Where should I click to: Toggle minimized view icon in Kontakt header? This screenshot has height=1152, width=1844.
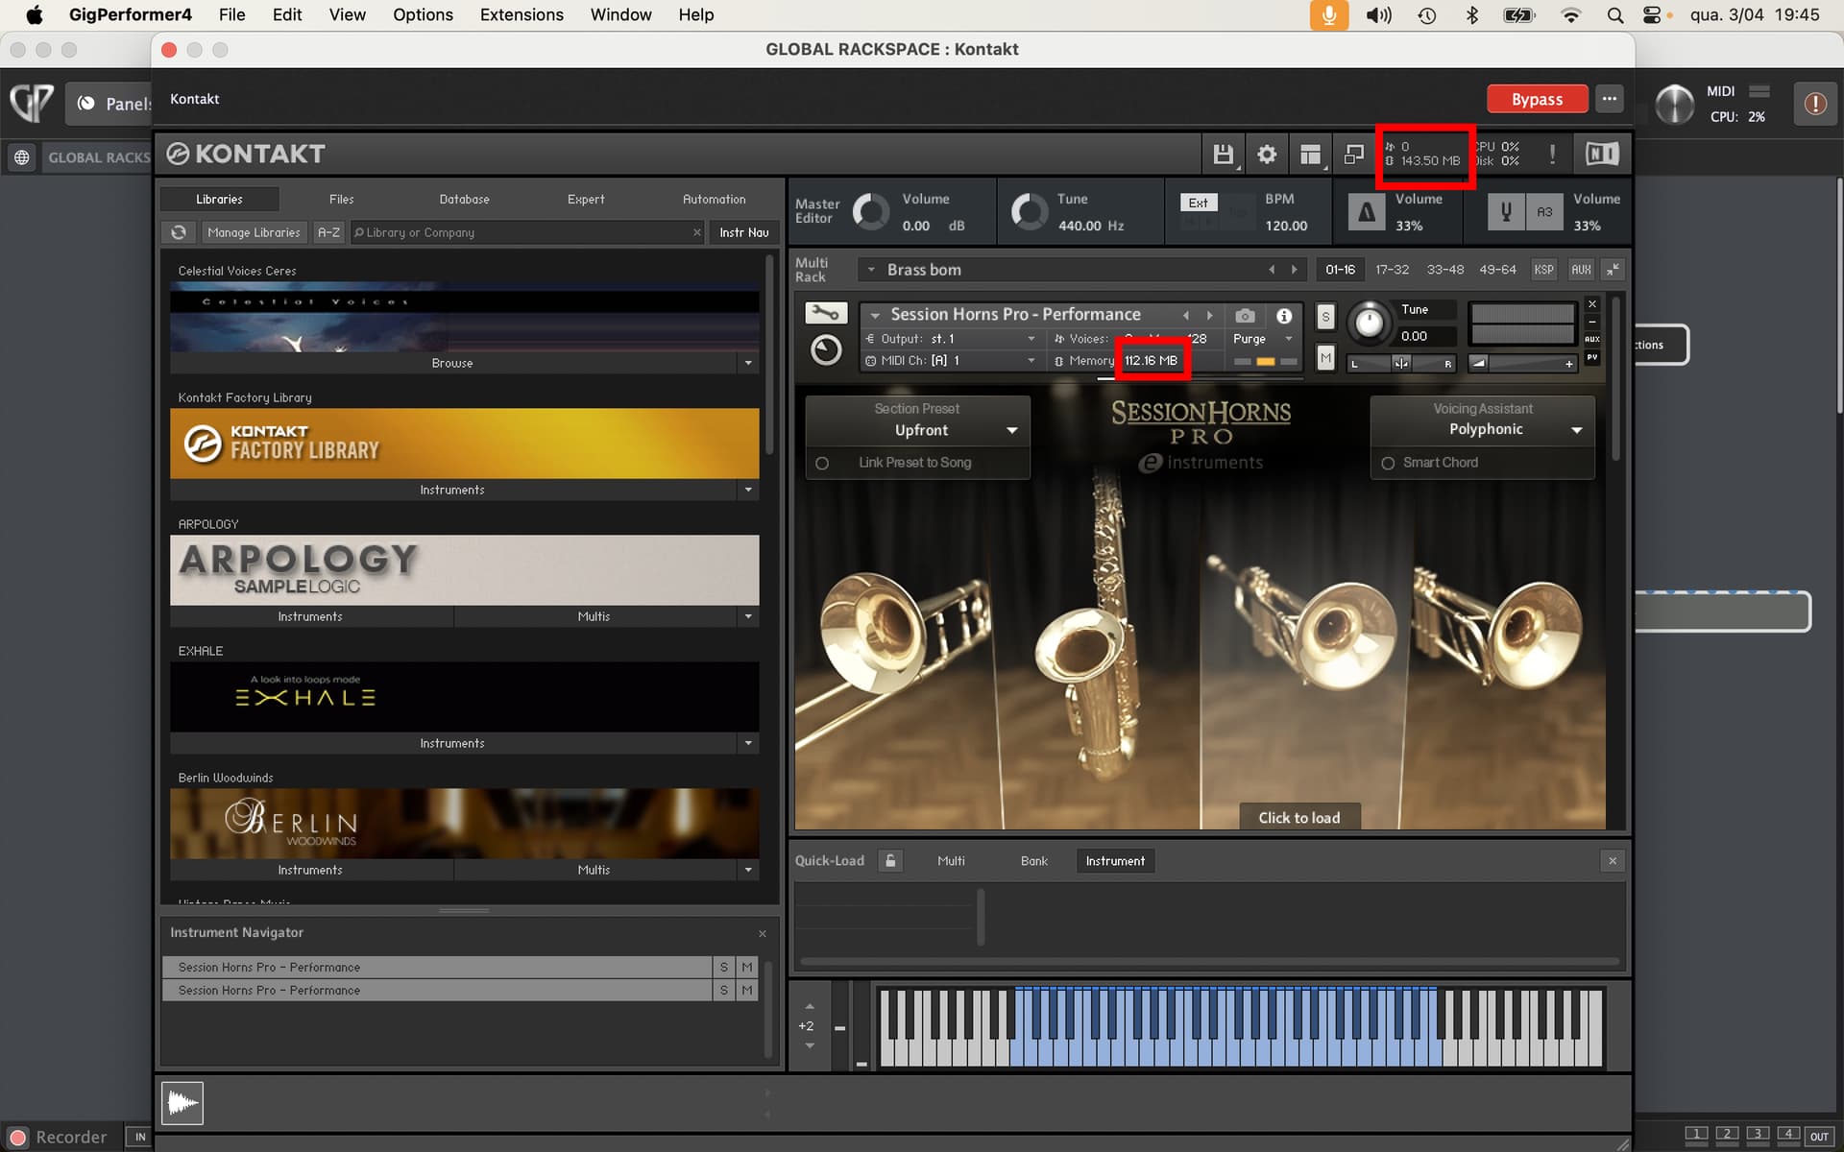tap(1353, 154)
